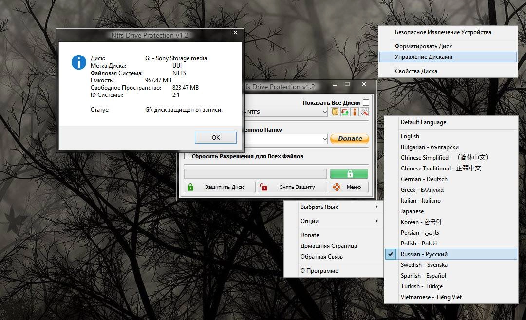Open the drive folder icon in toolbar
The height and width of the screenshot is (320, 526).
335,112
